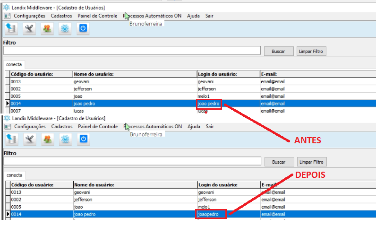
Task: Open users icon in lower window toolbar
Action: click(48, 139)
